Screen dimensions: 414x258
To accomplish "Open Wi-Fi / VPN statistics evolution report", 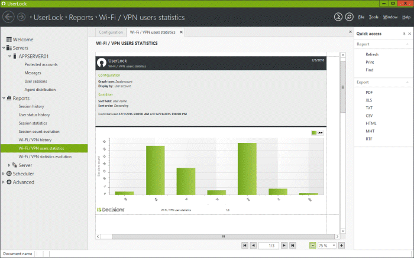I will [45, 157].
